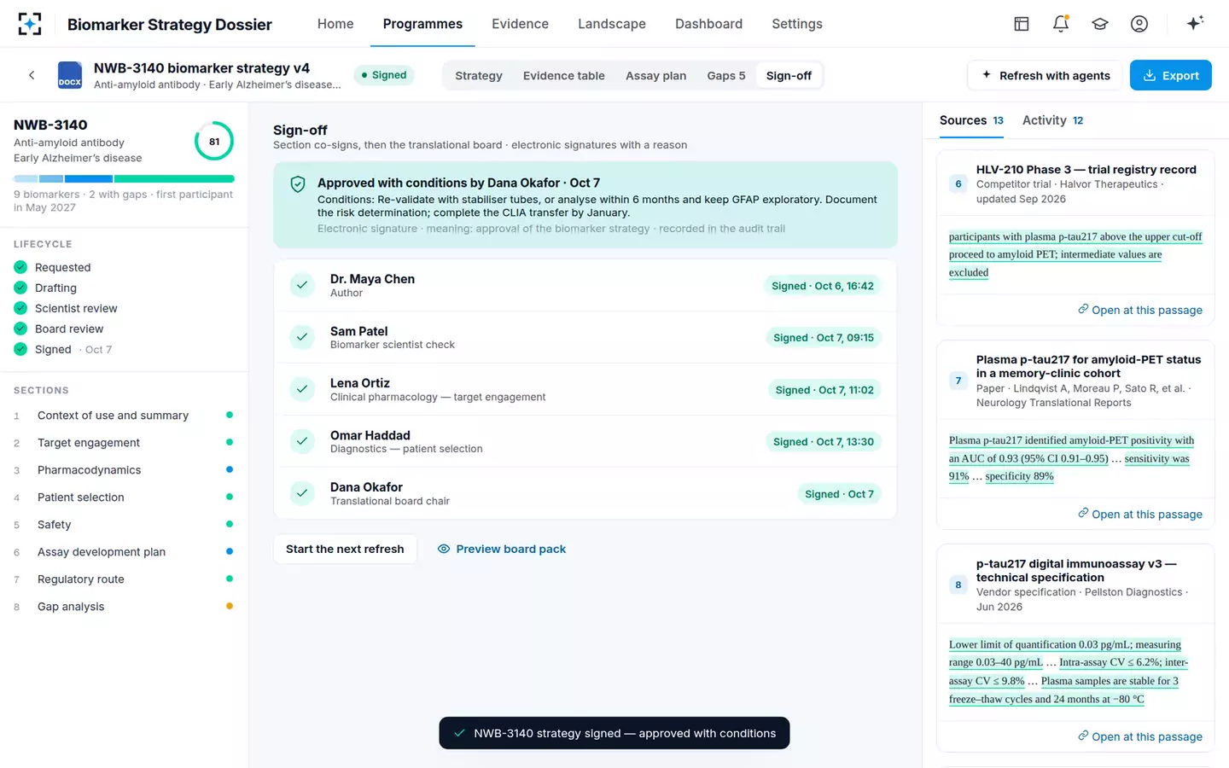Click the DOCX file icon
The height and width of the screenshot is (768, 1229).
pos(70,75)
